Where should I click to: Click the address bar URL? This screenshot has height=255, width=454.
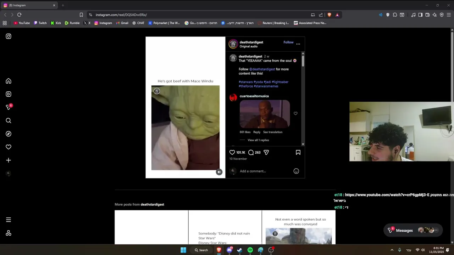point(121,15)
